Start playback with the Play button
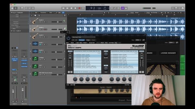This screenshot has height=109, width=195. (x=75, y=8)
